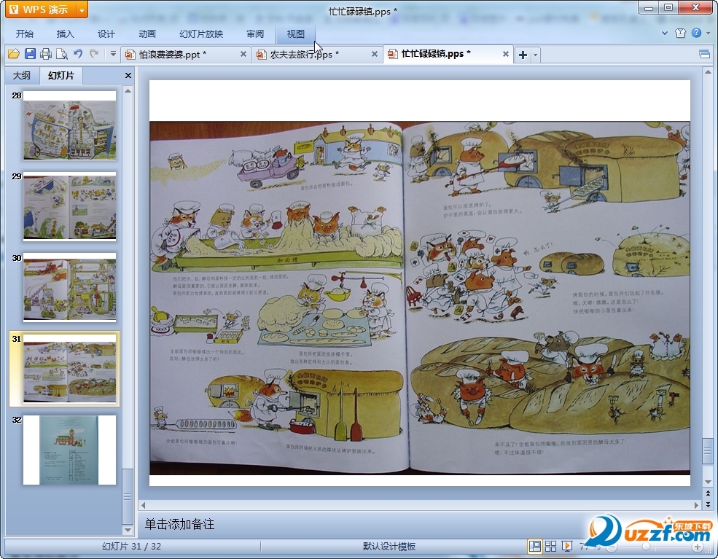The width and height of the screenshot is (718, 559).
Task: Close the 农夫去旅行.pps tab
Action: tap(375, 54)
